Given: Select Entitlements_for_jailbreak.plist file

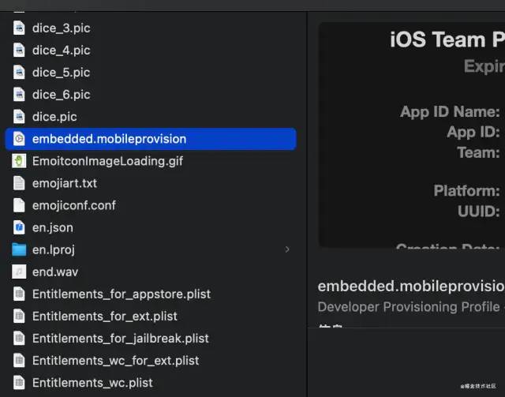Looking at the screenshot, I should [151, 339].
